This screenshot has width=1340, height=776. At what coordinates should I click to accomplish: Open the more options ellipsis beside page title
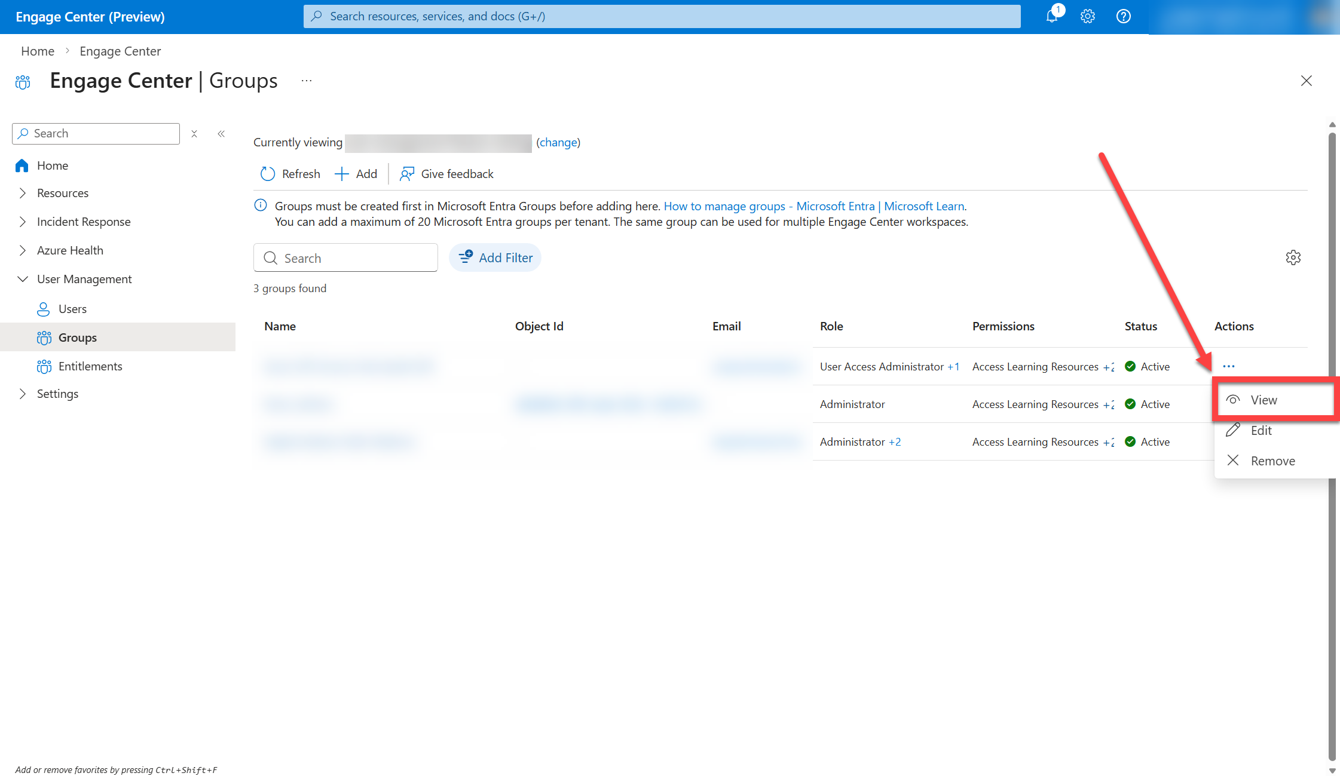(x=307, y=81)
